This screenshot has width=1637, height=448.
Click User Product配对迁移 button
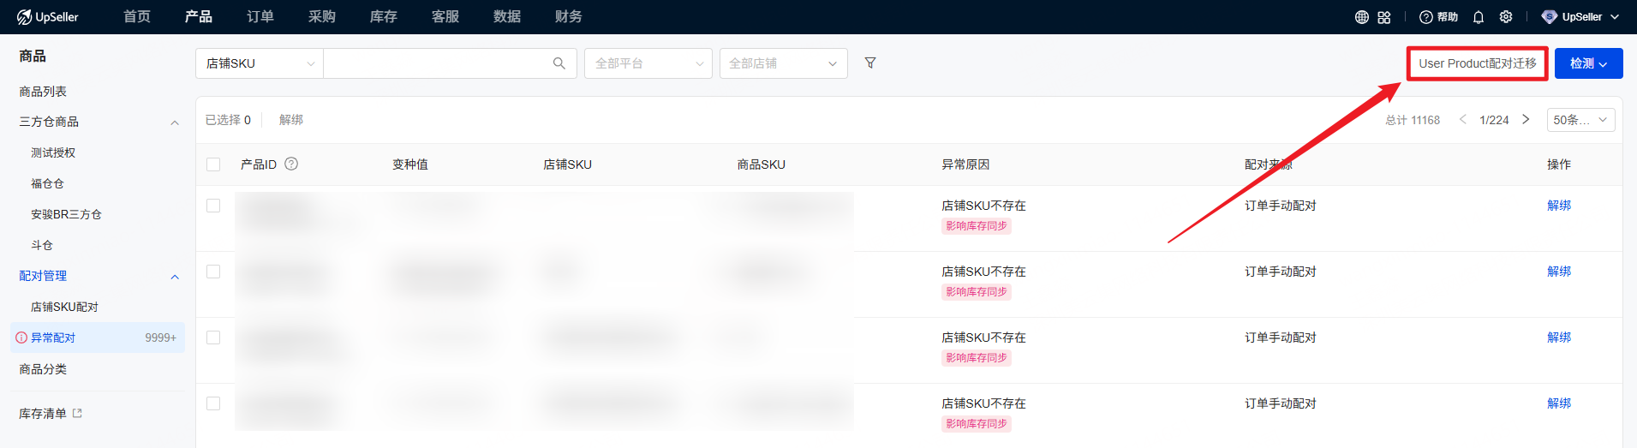(1477, 63)
